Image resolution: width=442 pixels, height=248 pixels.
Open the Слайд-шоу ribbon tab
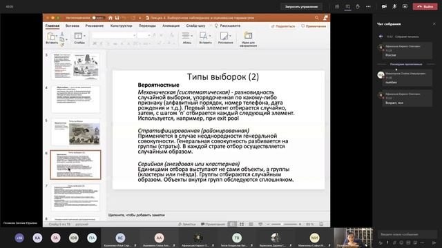click(195, 25)
